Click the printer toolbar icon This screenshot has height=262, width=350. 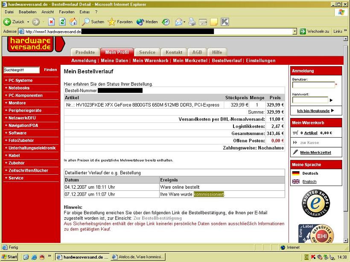click(x=192, y=22)
